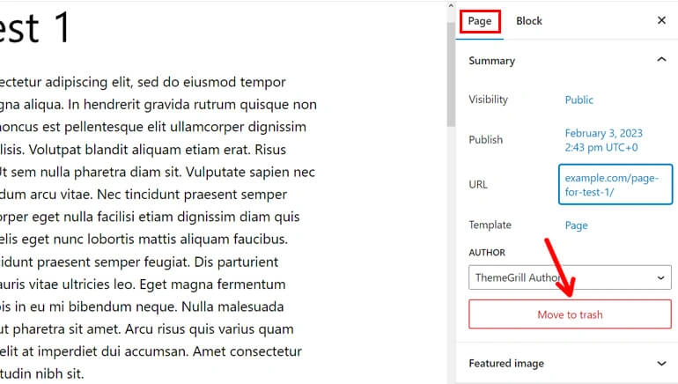Screen dimensions: 678x384
Task: Click the Featured image section heading
Action: (x=506, y=363)
